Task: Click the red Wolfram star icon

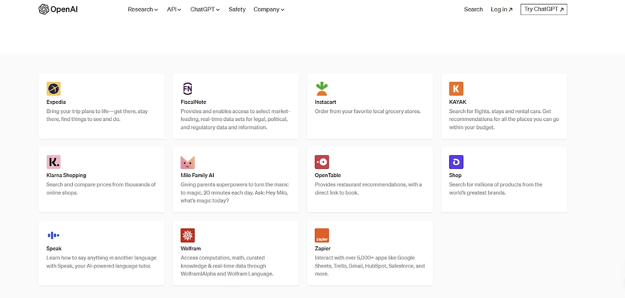Action: [x=187, y=235]
